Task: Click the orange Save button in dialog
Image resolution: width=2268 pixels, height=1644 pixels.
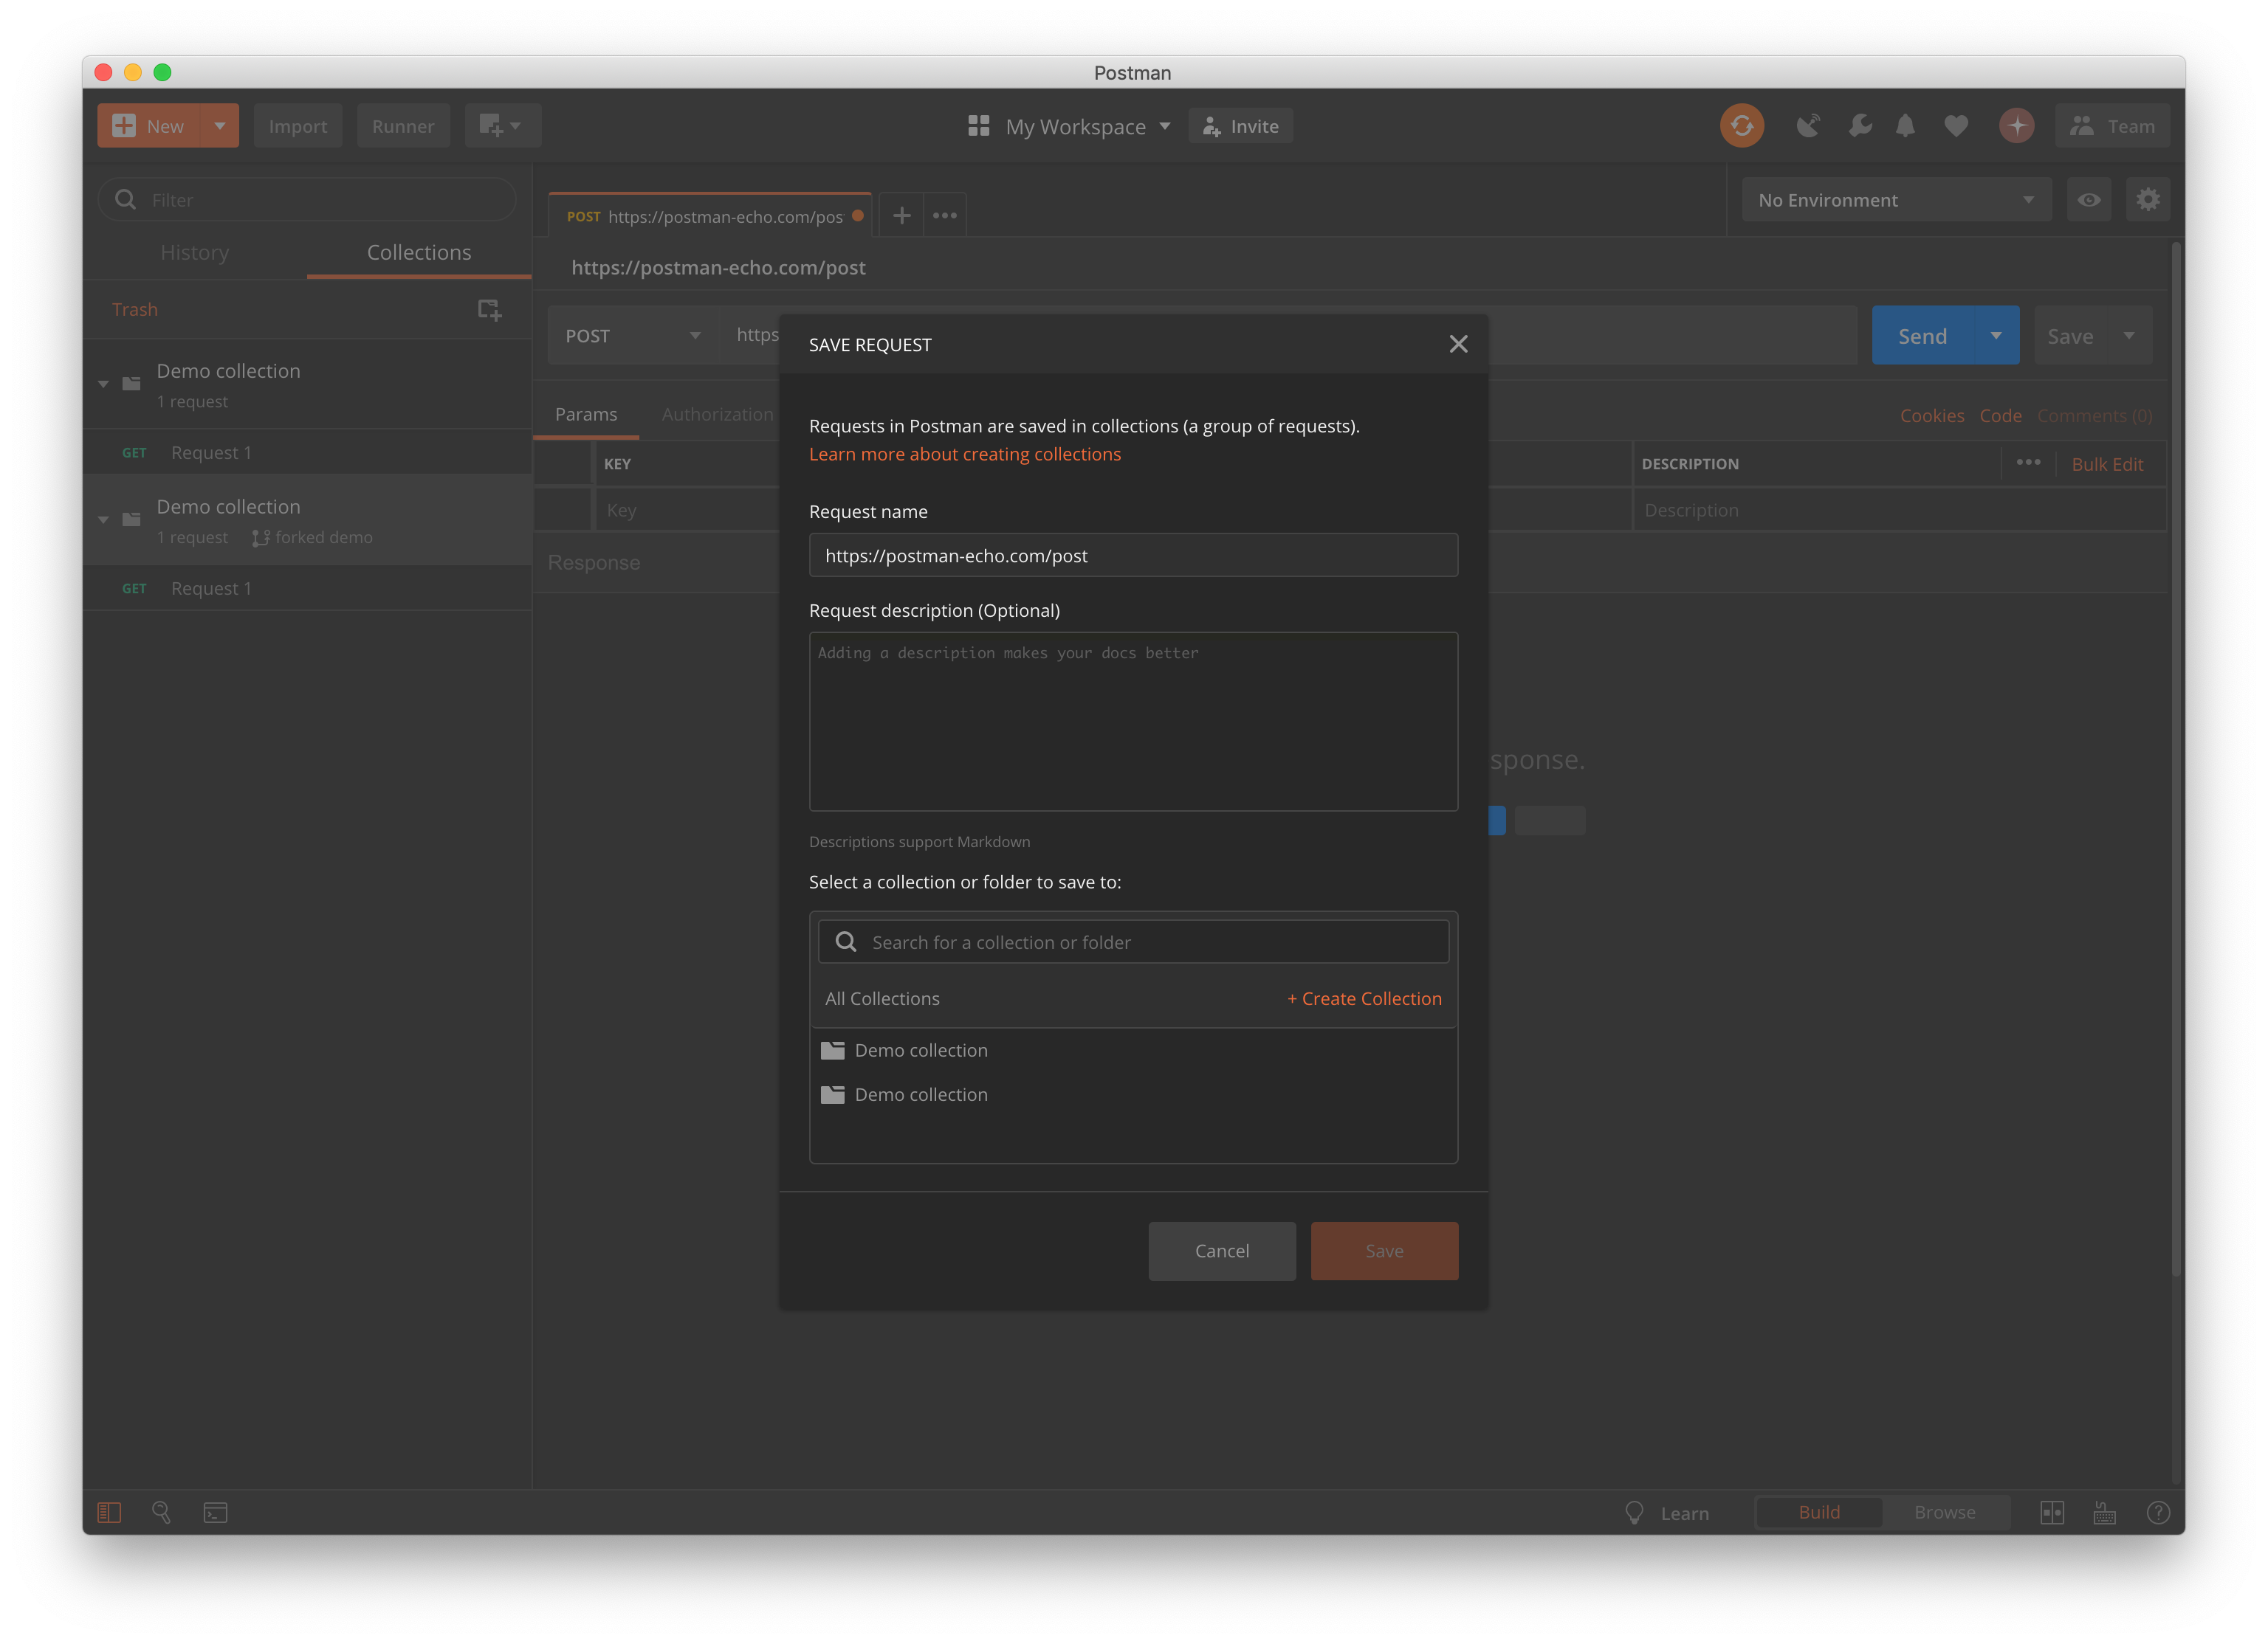Action: (1384, 1250)
